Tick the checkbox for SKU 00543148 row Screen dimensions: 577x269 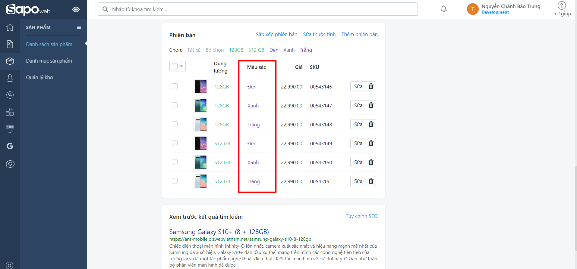pyautogui.click(x=175, y=124)
